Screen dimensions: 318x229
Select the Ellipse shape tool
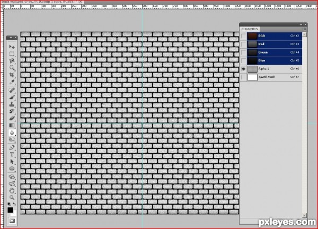click(x=12, y=169)
